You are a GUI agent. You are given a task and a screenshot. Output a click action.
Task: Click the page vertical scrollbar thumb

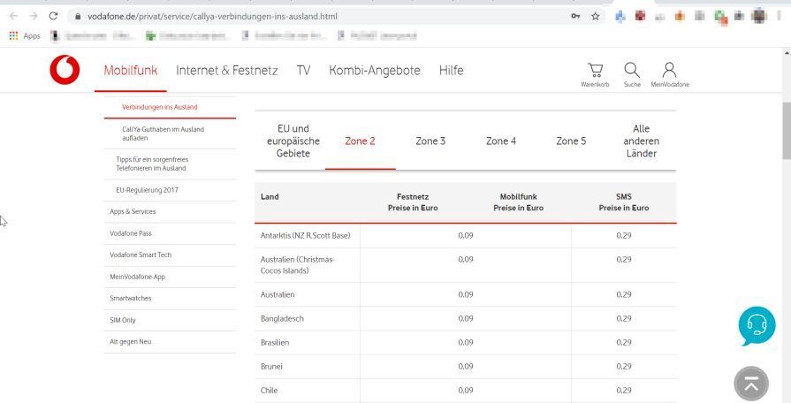(x=787, y=131)
